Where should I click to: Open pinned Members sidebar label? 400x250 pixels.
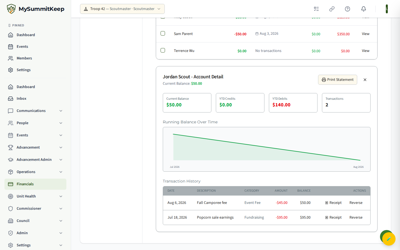click(x=24, y=58)
